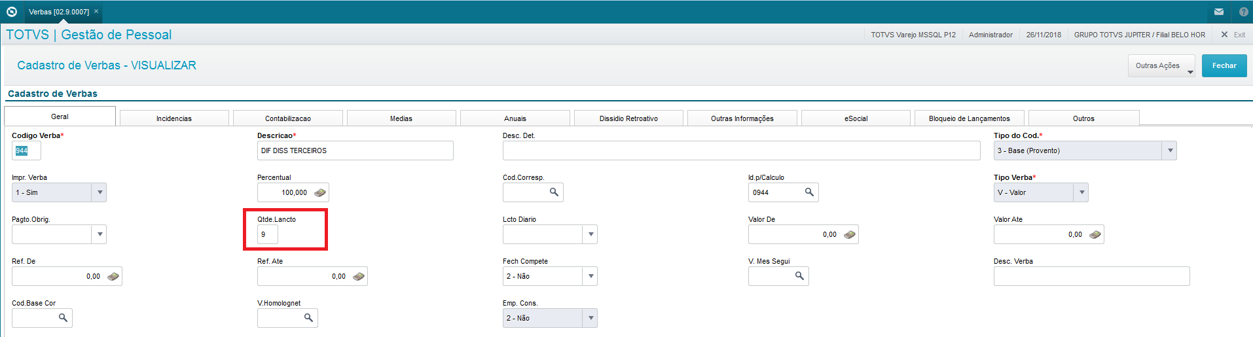Viewport: 1253px width, 337px height.
Task: Open the Pagto.Obrig. dropdown arrow
Action: [x=100, y=234]
